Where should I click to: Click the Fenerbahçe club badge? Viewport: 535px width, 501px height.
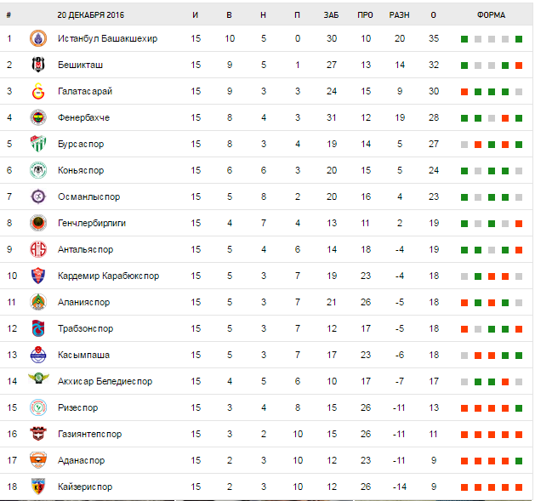tap(37, 117)
